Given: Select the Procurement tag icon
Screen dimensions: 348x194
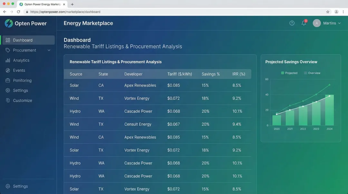Looking at the screenshot, I should [8, 50].
